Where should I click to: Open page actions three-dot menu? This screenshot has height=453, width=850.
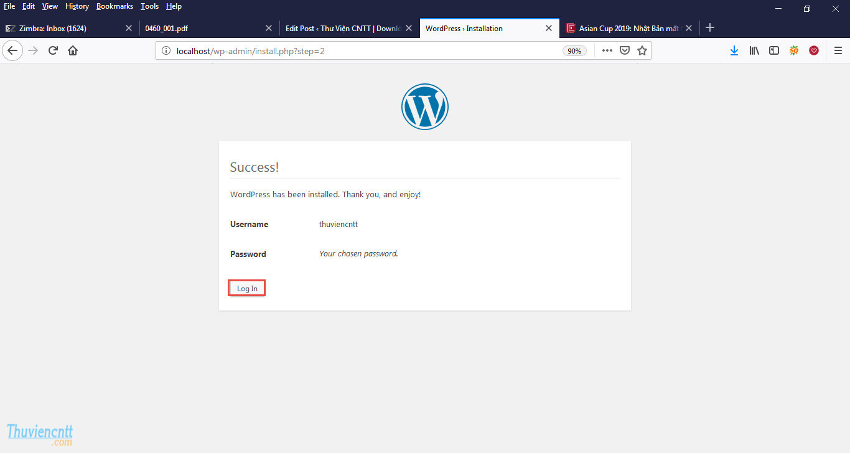tap(607, 50)
